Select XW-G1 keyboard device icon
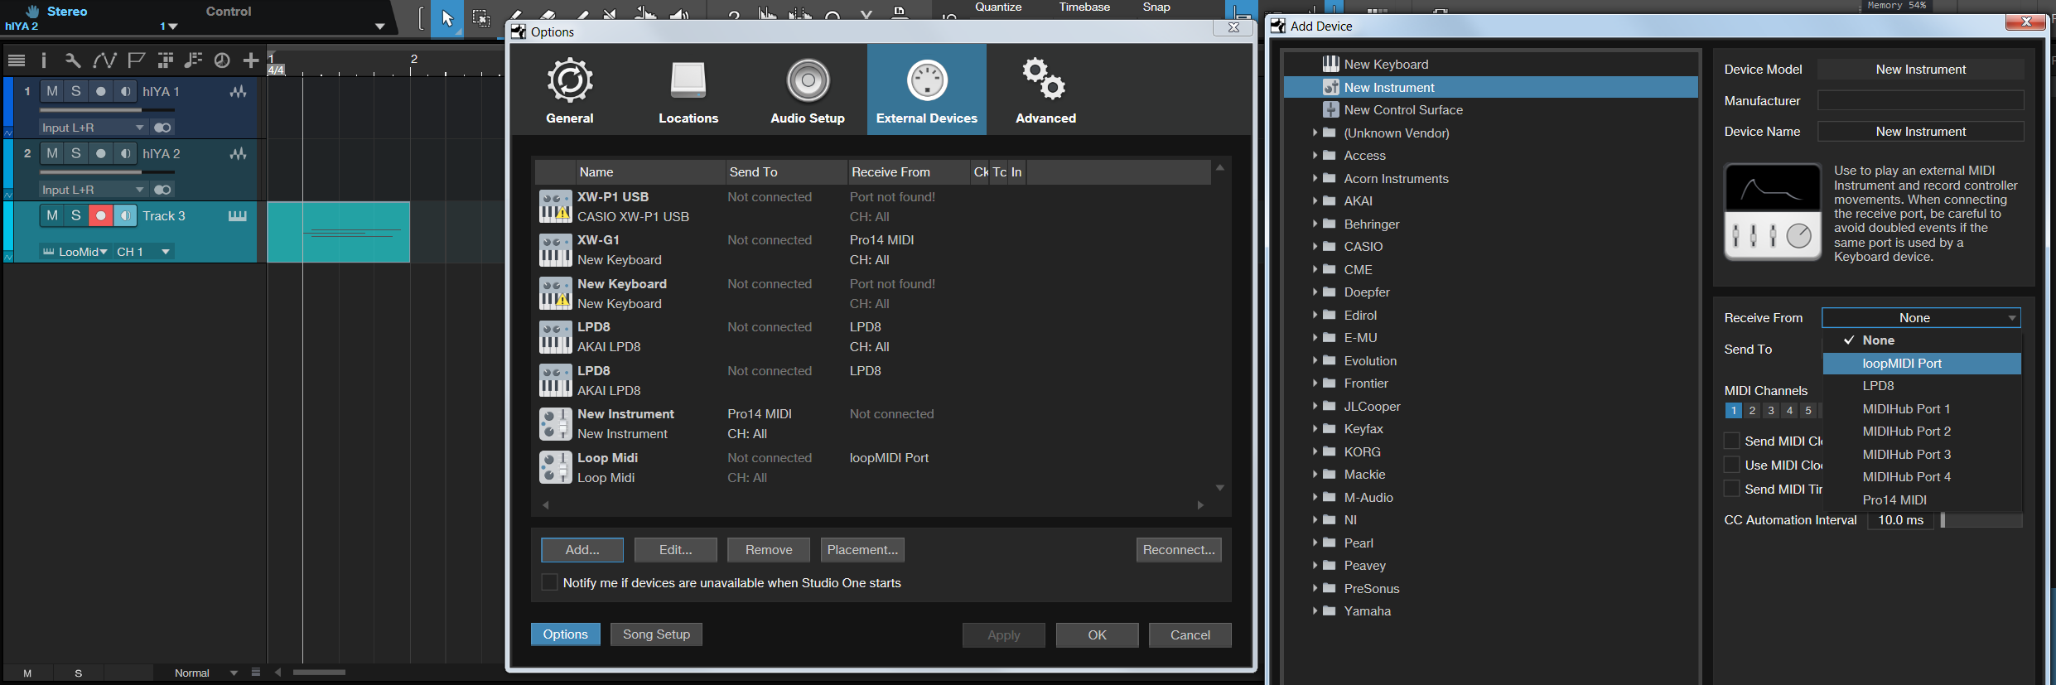The width and height of the screenshot is (2056, 685). 555,250
